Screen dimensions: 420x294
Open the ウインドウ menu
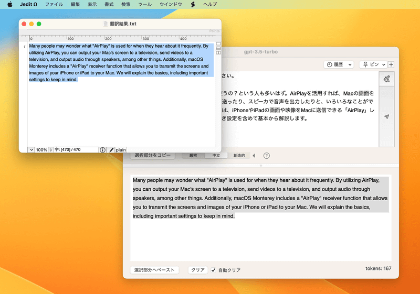(171, 4)
